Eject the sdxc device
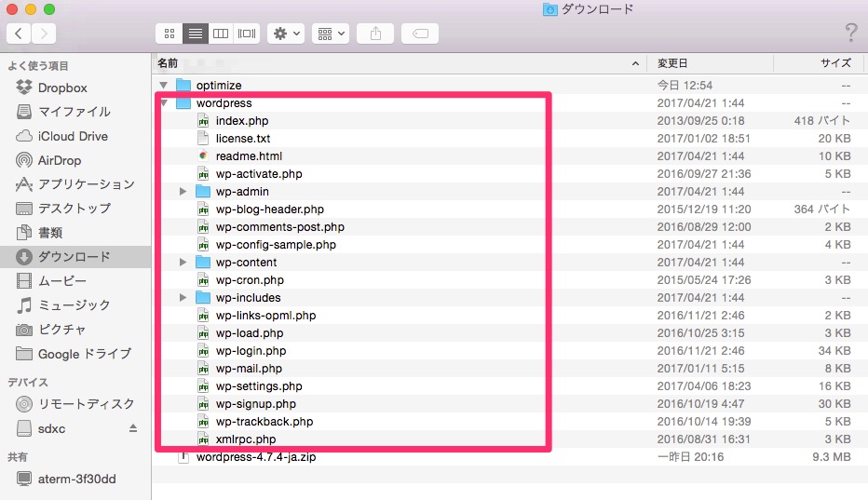 133,428
